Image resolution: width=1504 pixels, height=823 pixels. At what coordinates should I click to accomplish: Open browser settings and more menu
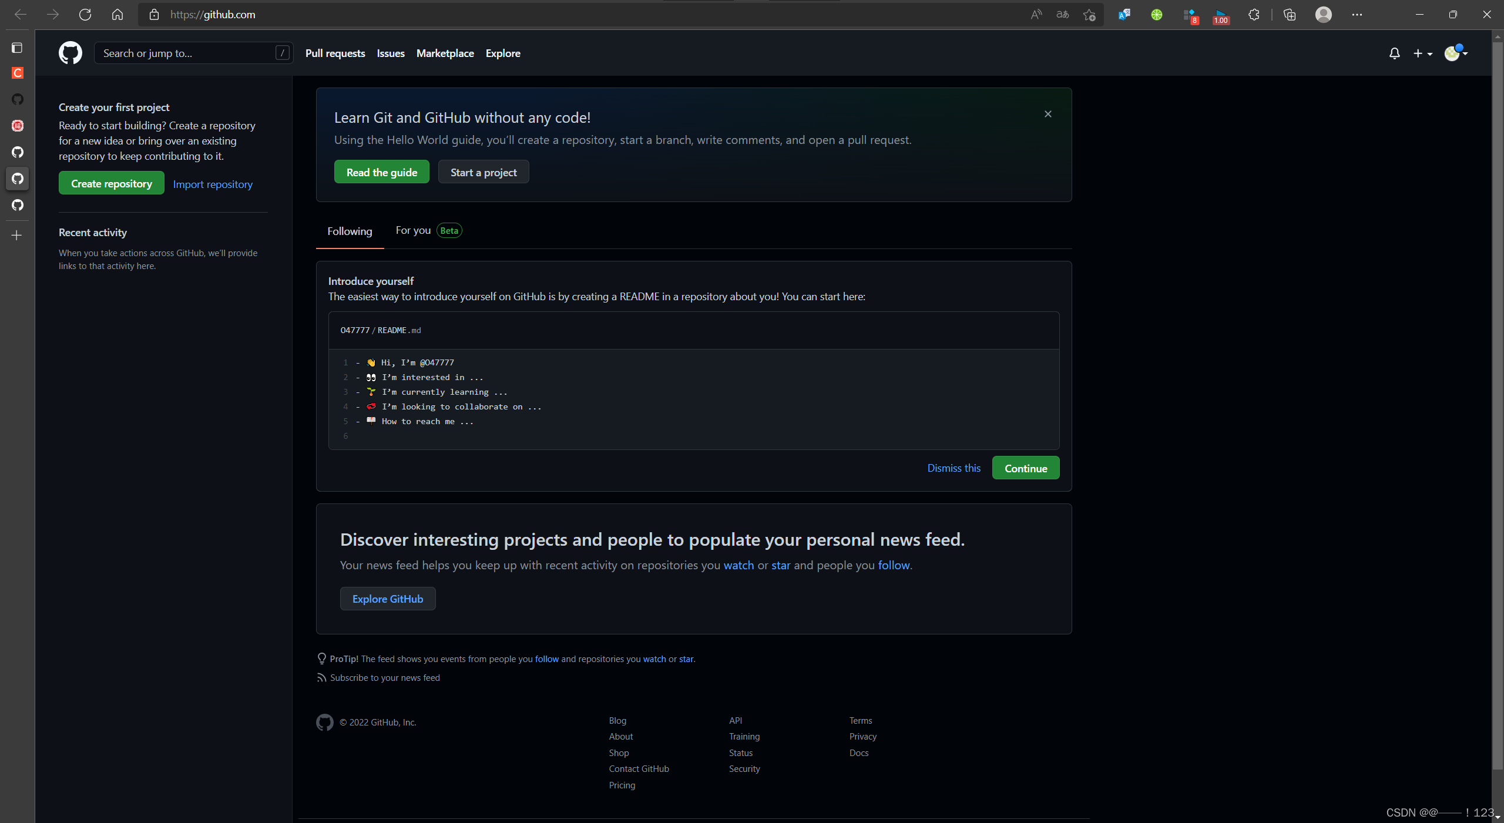1357,15
